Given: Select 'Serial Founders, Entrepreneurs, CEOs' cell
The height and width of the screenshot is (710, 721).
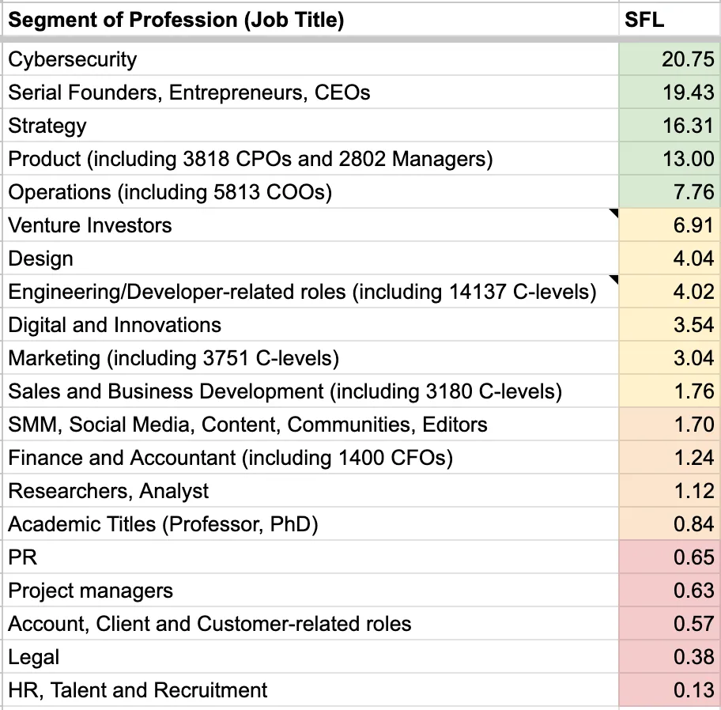Looking at the screenshot, I should point(311,93).
